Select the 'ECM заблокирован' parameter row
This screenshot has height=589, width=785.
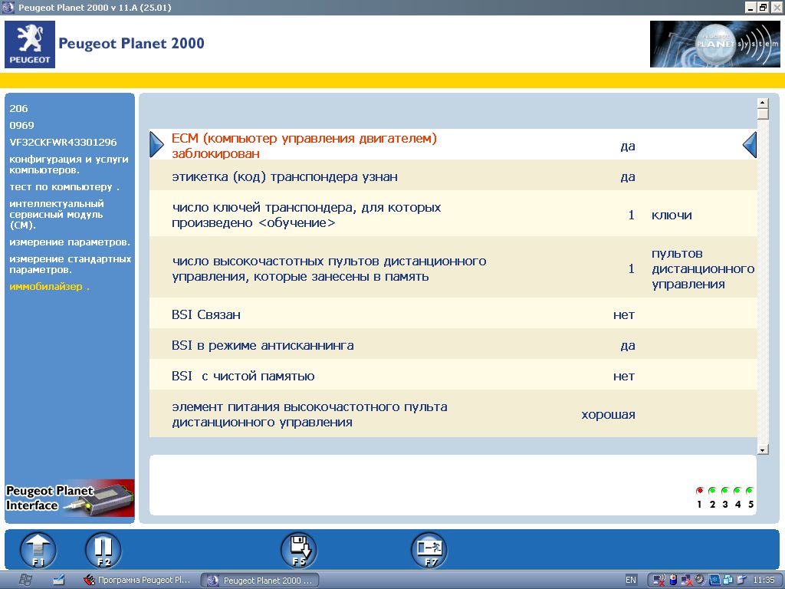[x=453, y=145]
